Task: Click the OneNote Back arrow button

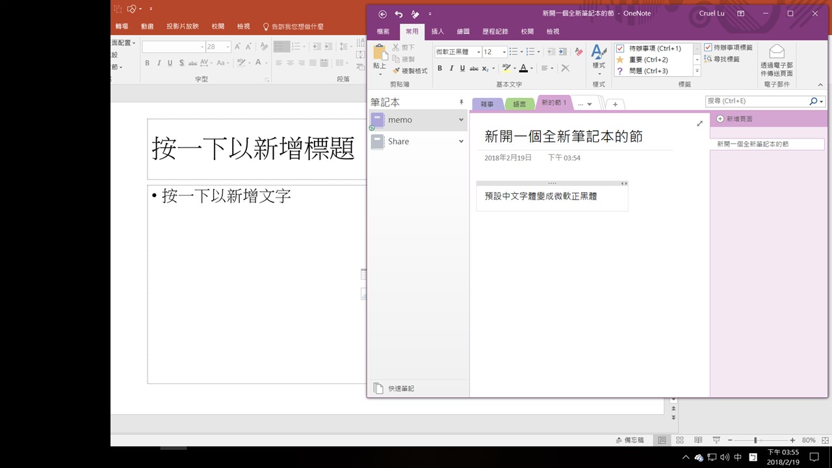Action: (x=382, y=14)
